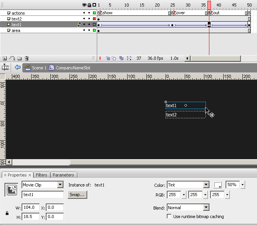This screenshot has height=225, width=257.
Task: Click the Onion Skin button
Action: click(x=108, y=59)
